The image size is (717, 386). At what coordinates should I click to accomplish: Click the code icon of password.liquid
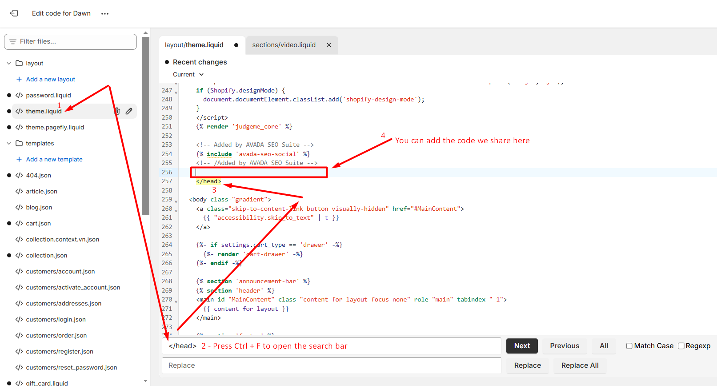[x=19, y=95]
